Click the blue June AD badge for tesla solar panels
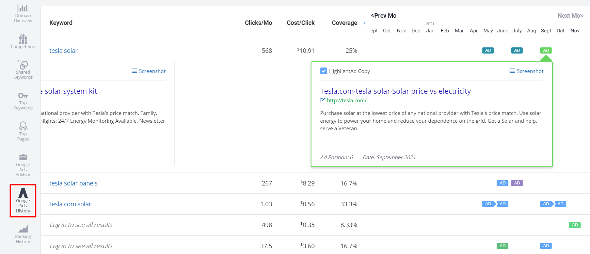Viewport: 590px width, 254px height. click(x=503, y=183)
